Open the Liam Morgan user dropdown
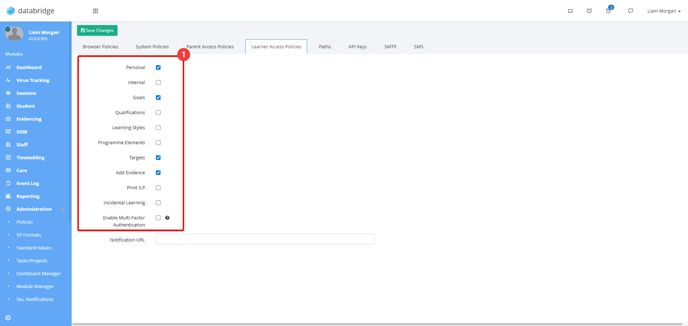Screen dimensions: 688x326 [664, 11]
